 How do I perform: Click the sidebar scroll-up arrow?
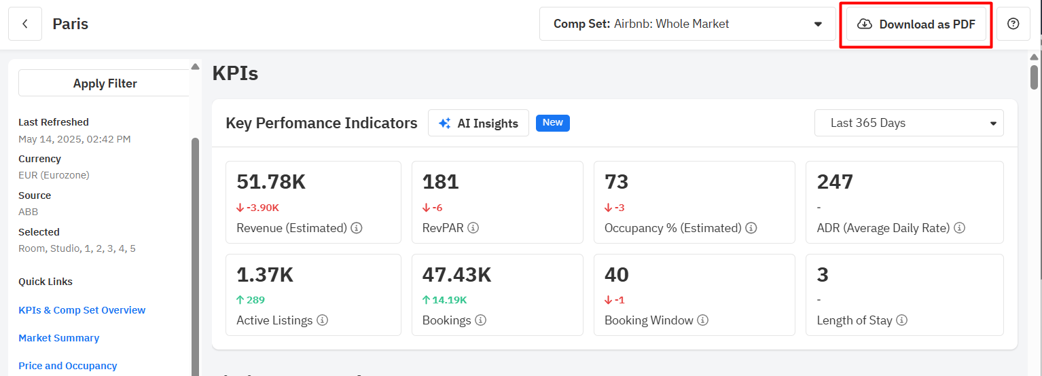click(x=196, y=67)
